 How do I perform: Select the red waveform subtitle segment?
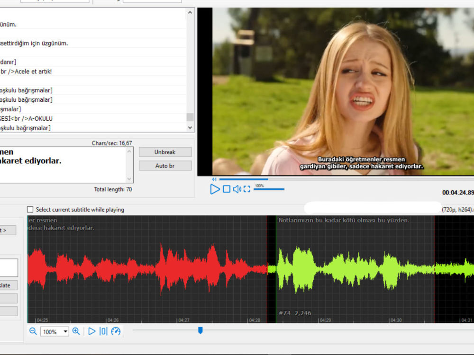pos(147,269)
